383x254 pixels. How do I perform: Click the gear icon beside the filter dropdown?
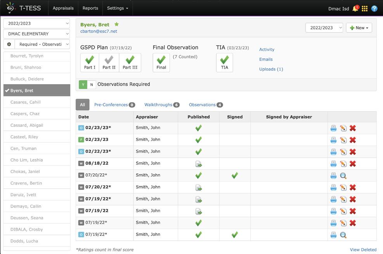[x=9, y=44]
